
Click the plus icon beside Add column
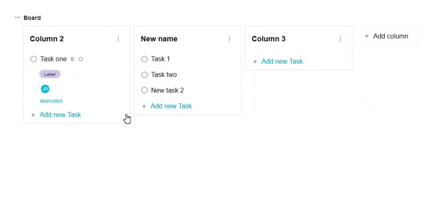[367, 36]
